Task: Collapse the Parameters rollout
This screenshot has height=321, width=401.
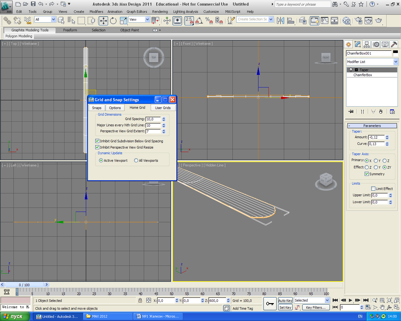Action: pos(372,126)
